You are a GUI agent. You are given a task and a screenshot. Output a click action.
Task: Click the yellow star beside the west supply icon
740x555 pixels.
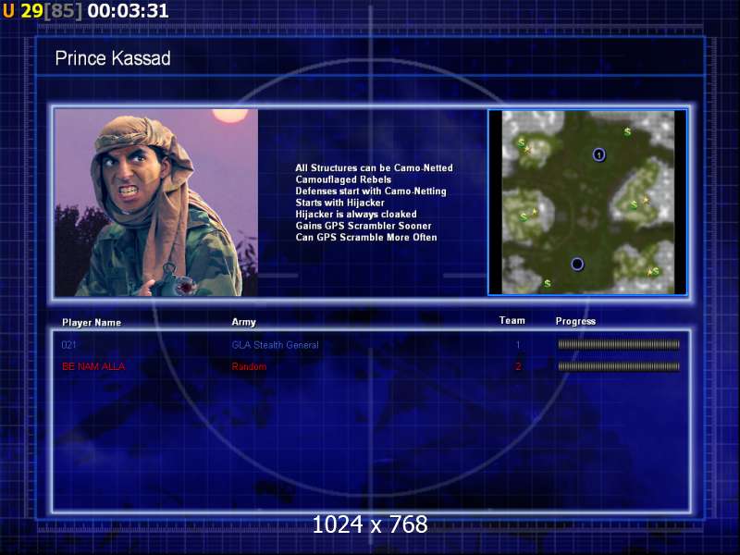[535, 212]
